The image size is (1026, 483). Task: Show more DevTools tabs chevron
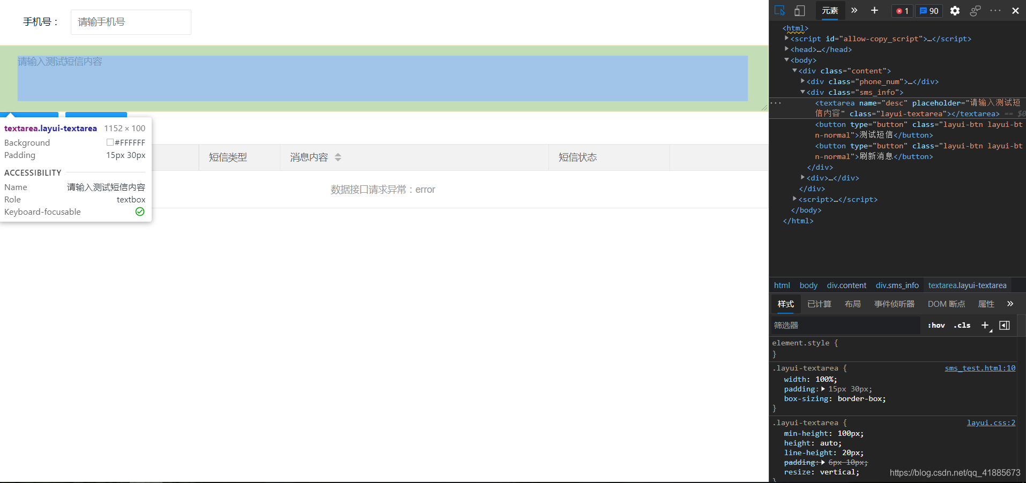(854, 10)
